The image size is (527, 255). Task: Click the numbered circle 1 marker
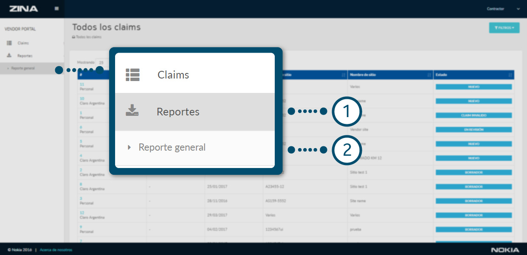click(x=347, y=112)
